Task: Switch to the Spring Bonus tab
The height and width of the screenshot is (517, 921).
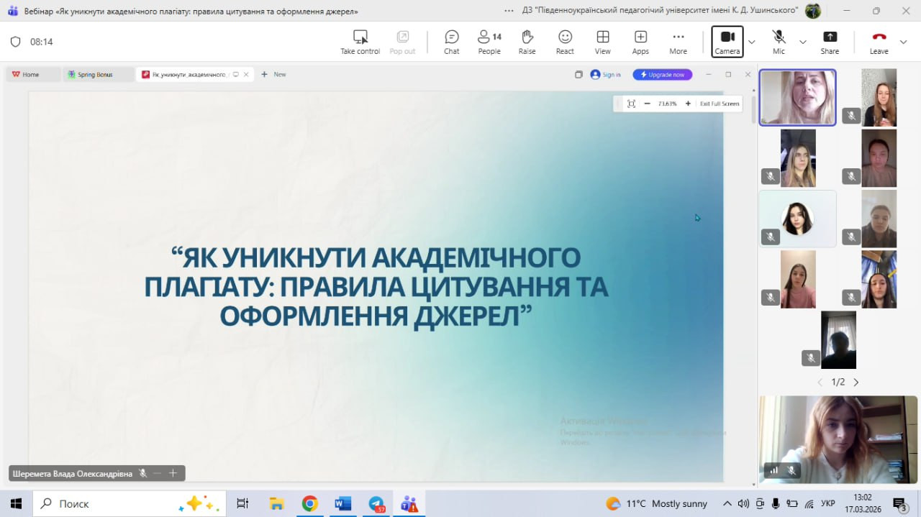Action: 95,74
